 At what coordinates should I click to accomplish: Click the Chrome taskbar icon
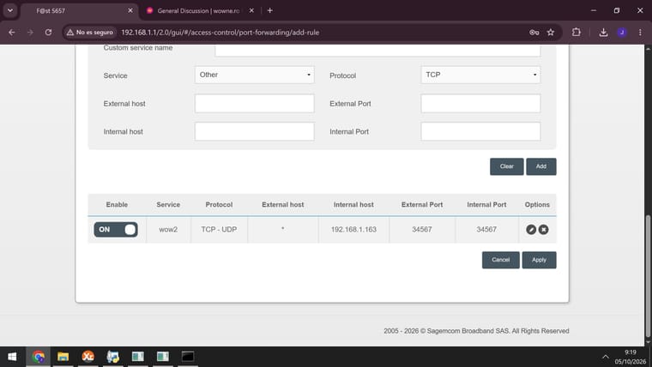click(39, 357)
